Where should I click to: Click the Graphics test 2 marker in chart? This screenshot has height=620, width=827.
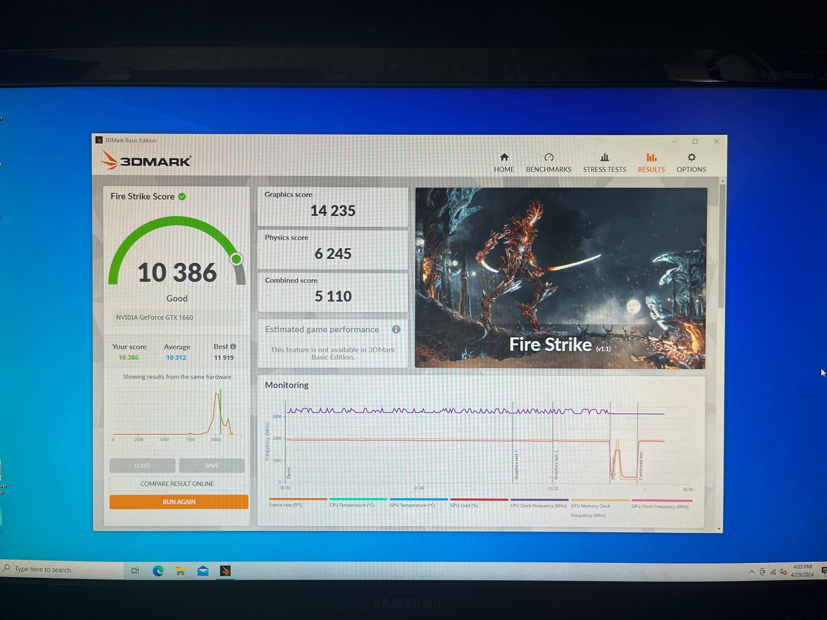556,465
